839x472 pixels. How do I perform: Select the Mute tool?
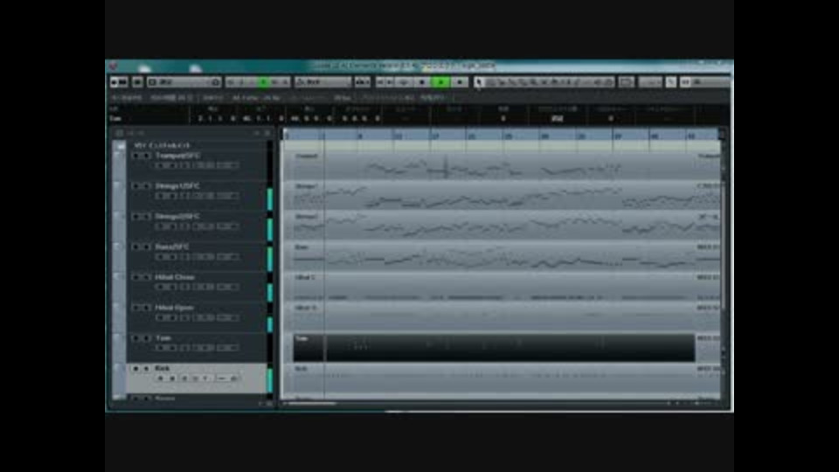[544, 82]
